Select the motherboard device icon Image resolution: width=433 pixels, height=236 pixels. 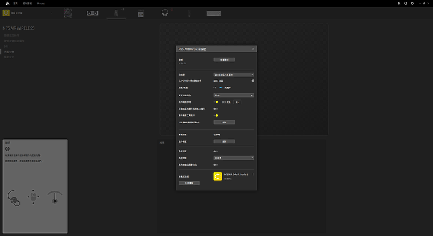67,13
